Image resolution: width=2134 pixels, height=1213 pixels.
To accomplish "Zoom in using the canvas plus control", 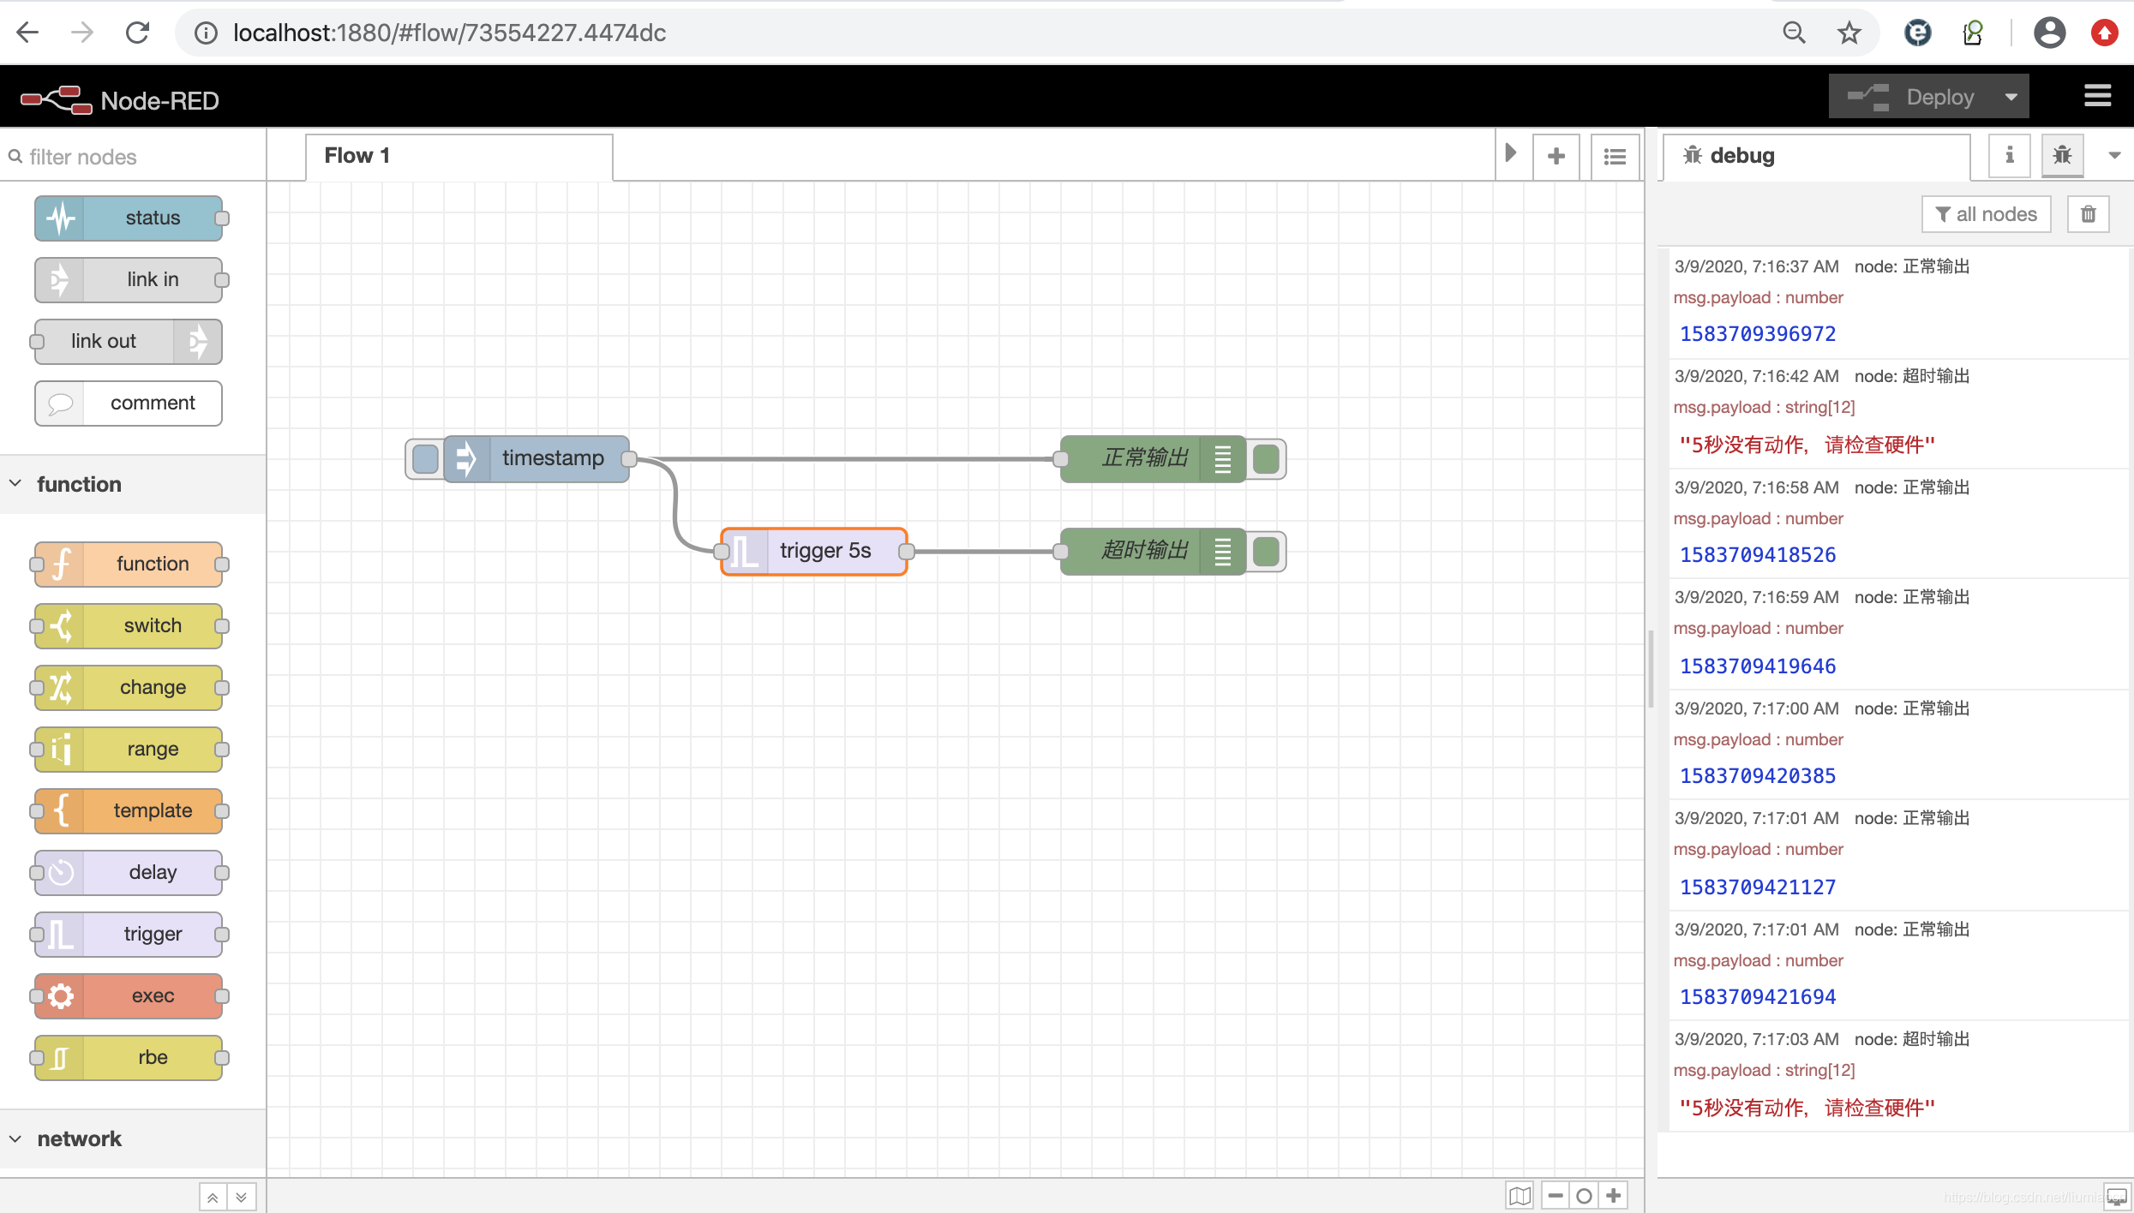I will (1614, 1194).
